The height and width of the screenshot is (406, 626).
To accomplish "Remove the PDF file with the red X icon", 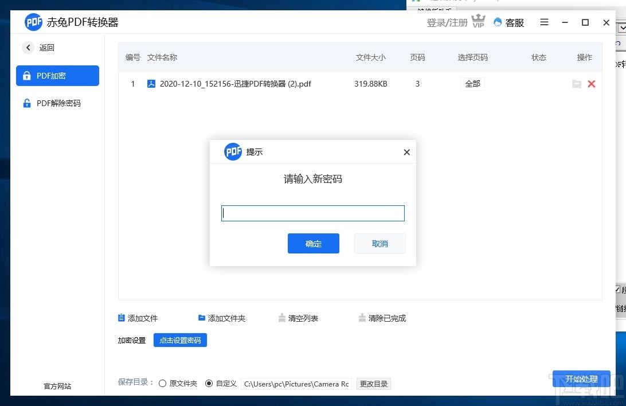I will coord(592,84).
